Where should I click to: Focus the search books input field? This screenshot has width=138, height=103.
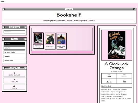pos(14,32)
